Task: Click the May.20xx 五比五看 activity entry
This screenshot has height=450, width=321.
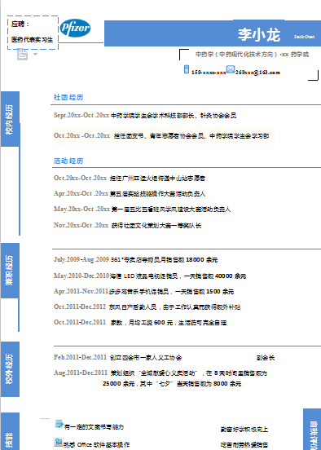Action: click(142, 210)
